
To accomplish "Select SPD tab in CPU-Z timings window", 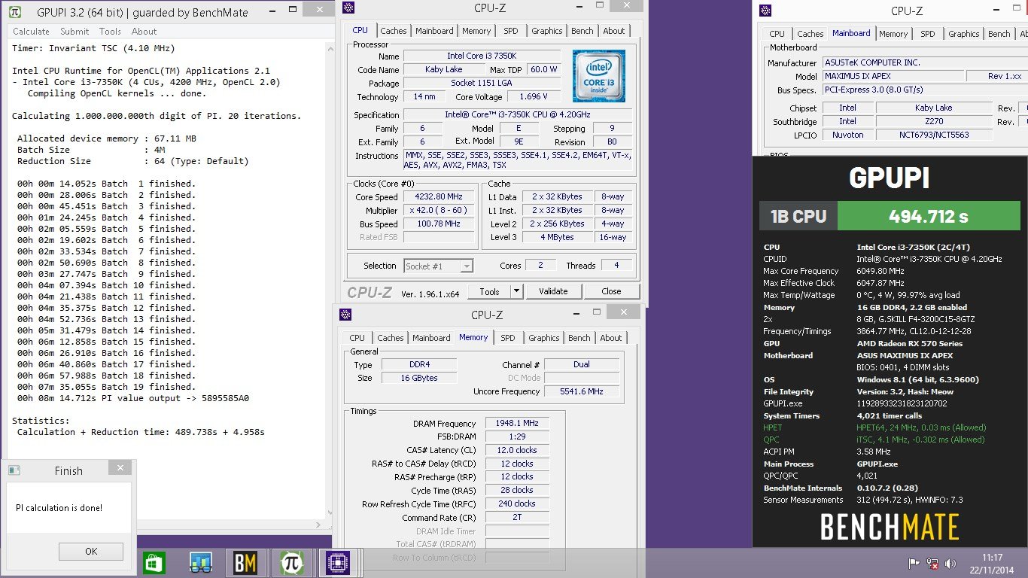I will pos(508,338).
